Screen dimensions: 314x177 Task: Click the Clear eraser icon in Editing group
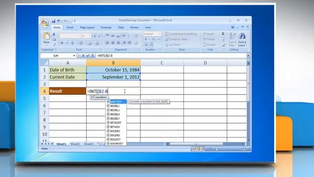click(223, 45)
